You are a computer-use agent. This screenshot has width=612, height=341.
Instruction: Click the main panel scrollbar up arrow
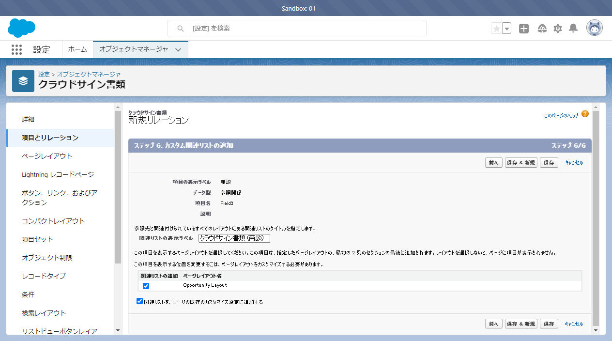[596, 107]
